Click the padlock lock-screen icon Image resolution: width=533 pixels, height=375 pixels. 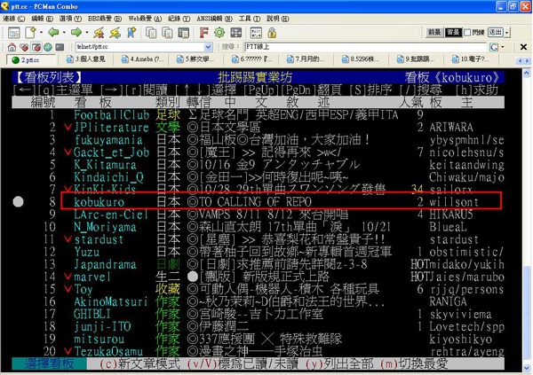point(272,33)
